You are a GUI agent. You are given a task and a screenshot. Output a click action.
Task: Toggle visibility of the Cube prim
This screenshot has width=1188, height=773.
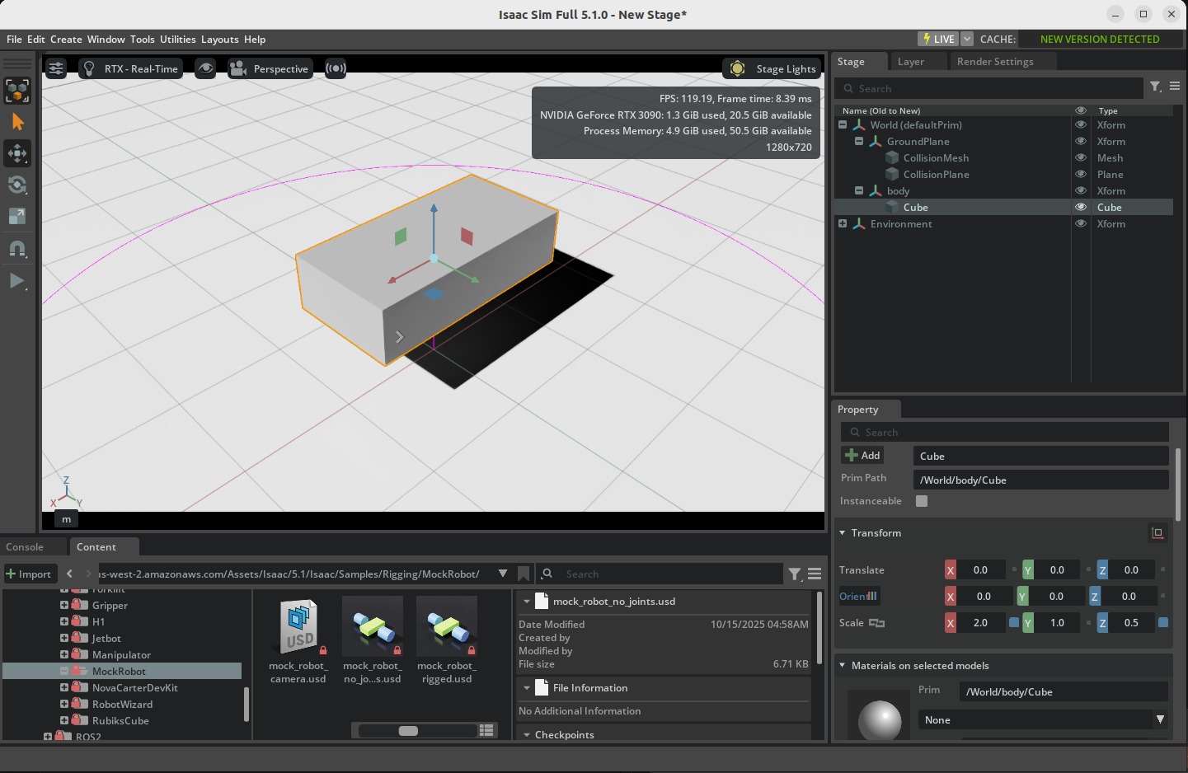pos(1081,207)
